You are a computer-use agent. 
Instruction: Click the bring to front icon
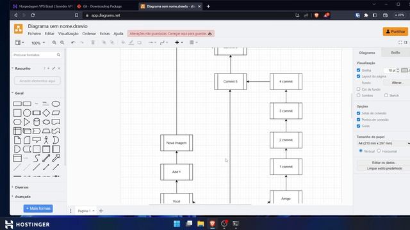pyautogui.click(x=104, y=43)
